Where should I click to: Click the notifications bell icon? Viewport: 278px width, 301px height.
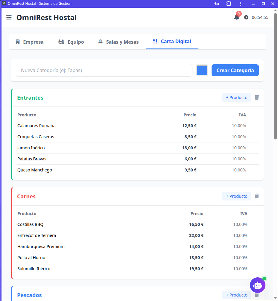[236, 17]
